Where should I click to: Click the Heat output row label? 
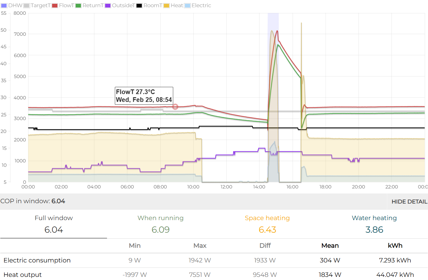click(x=23, y=275)
